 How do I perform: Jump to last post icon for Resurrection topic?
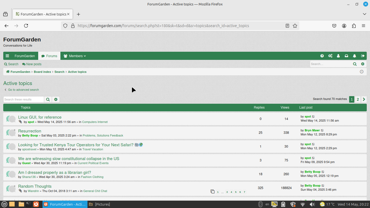pos(322,130)
